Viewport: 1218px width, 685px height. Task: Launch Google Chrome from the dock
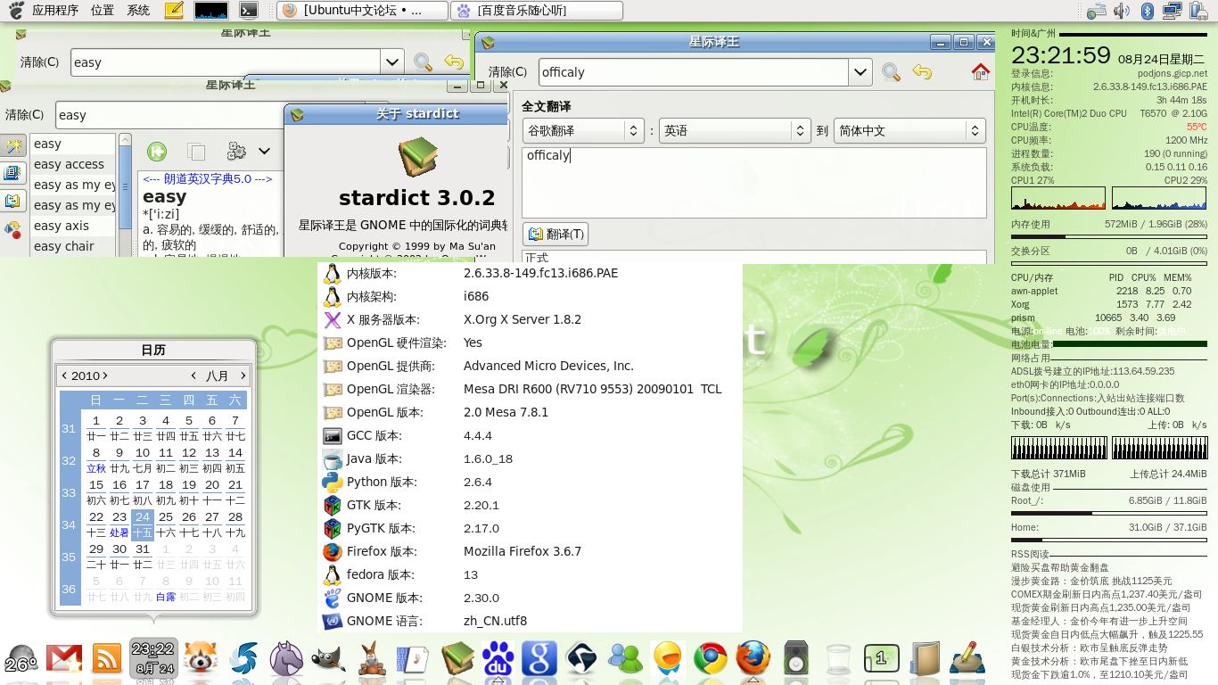click(711, 659)
